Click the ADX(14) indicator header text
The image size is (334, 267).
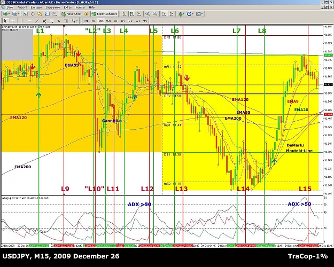(26, 198)
